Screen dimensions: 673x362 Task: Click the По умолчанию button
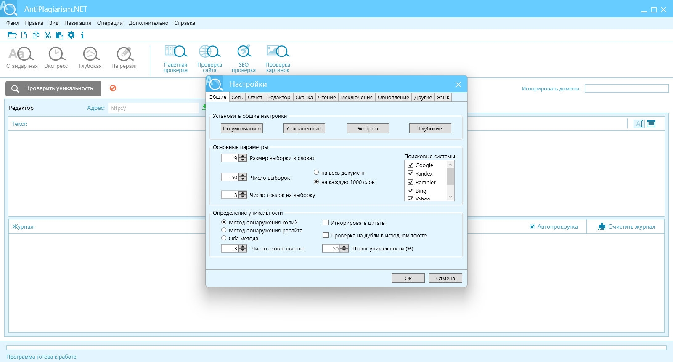click(242, 128)
